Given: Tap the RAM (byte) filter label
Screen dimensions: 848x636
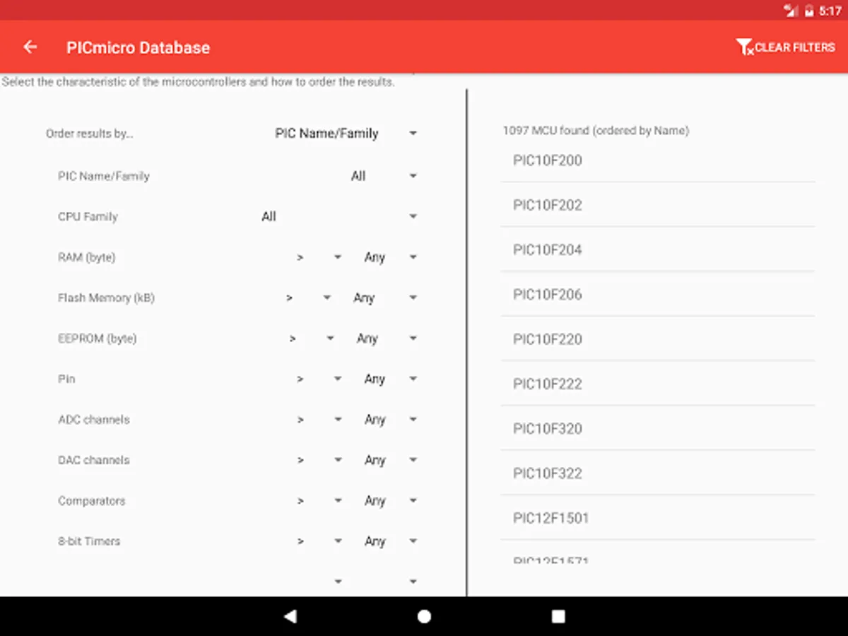Looking at the screenshot, I should 86,257.
